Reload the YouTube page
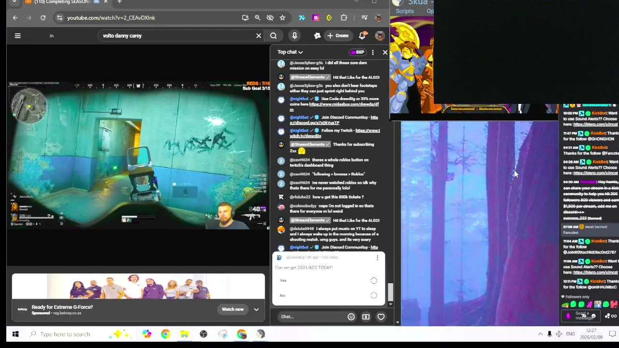This screenshot has height=348, width=619. pyautogui.click(x=43, y=18)
